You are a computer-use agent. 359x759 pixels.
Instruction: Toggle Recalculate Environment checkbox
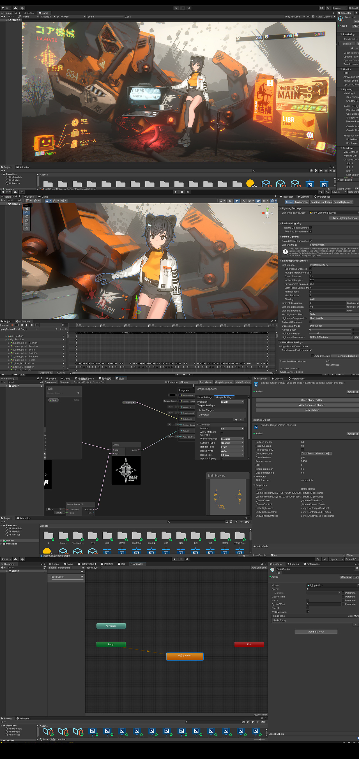pyautogui.click(x=311, y=350)
